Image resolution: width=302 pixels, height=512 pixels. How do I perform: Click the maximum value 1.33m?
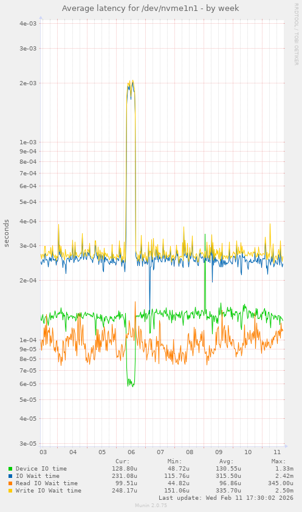click(x=284, y=469)
